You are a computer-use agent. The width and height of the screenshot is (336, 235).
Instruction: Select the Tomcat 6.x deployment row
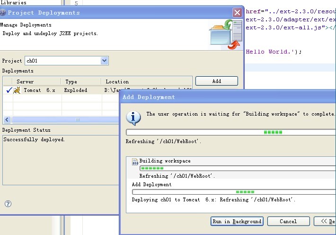tap(97, 90)
